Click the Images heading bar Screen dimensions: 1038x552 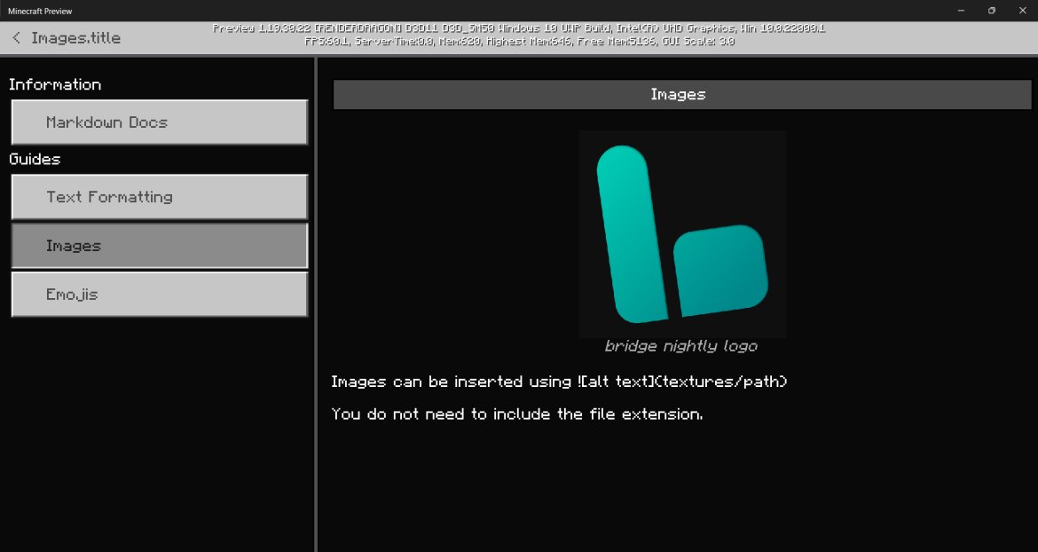[682, 95]
